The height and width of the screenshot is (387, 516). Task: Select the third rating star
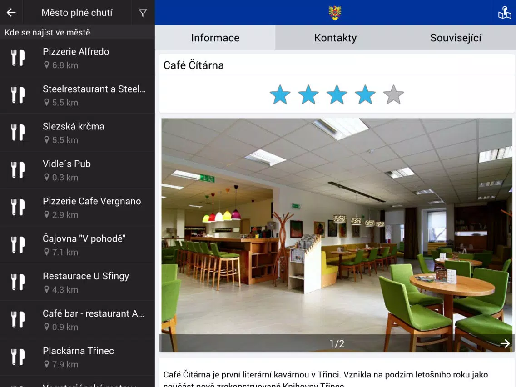(337, 94)
